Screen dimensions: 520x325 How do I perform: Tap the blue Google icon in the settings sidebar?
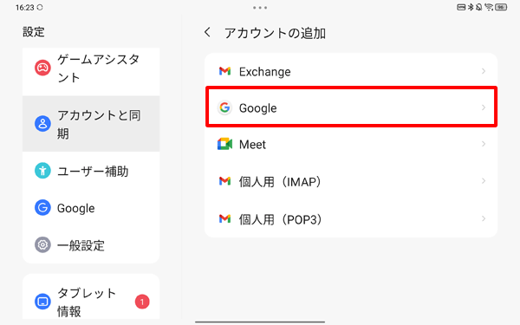pos(42,208)
